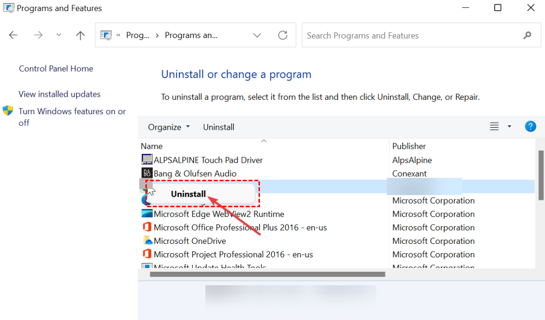Screen dimensions: 545x320
Task: Click Microsoft Corporation publisher of OneDrive
Action: click(433, 241)
